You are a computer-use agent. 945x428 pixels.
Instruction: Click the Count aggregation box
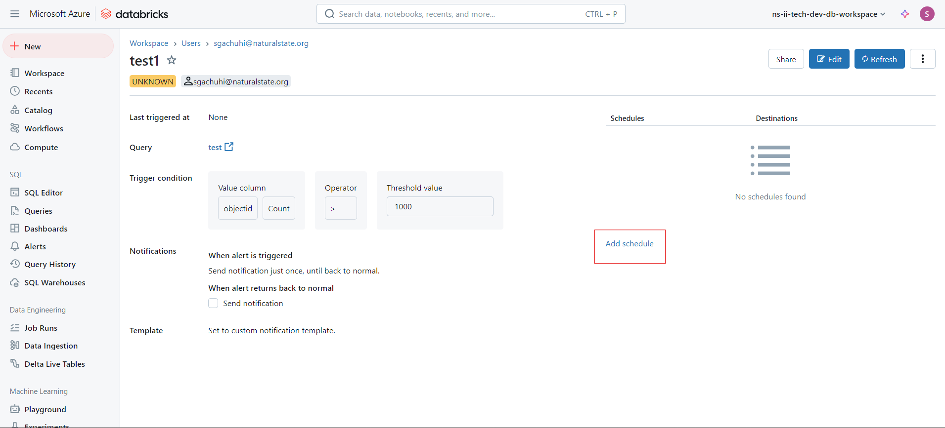pos(279,208)
